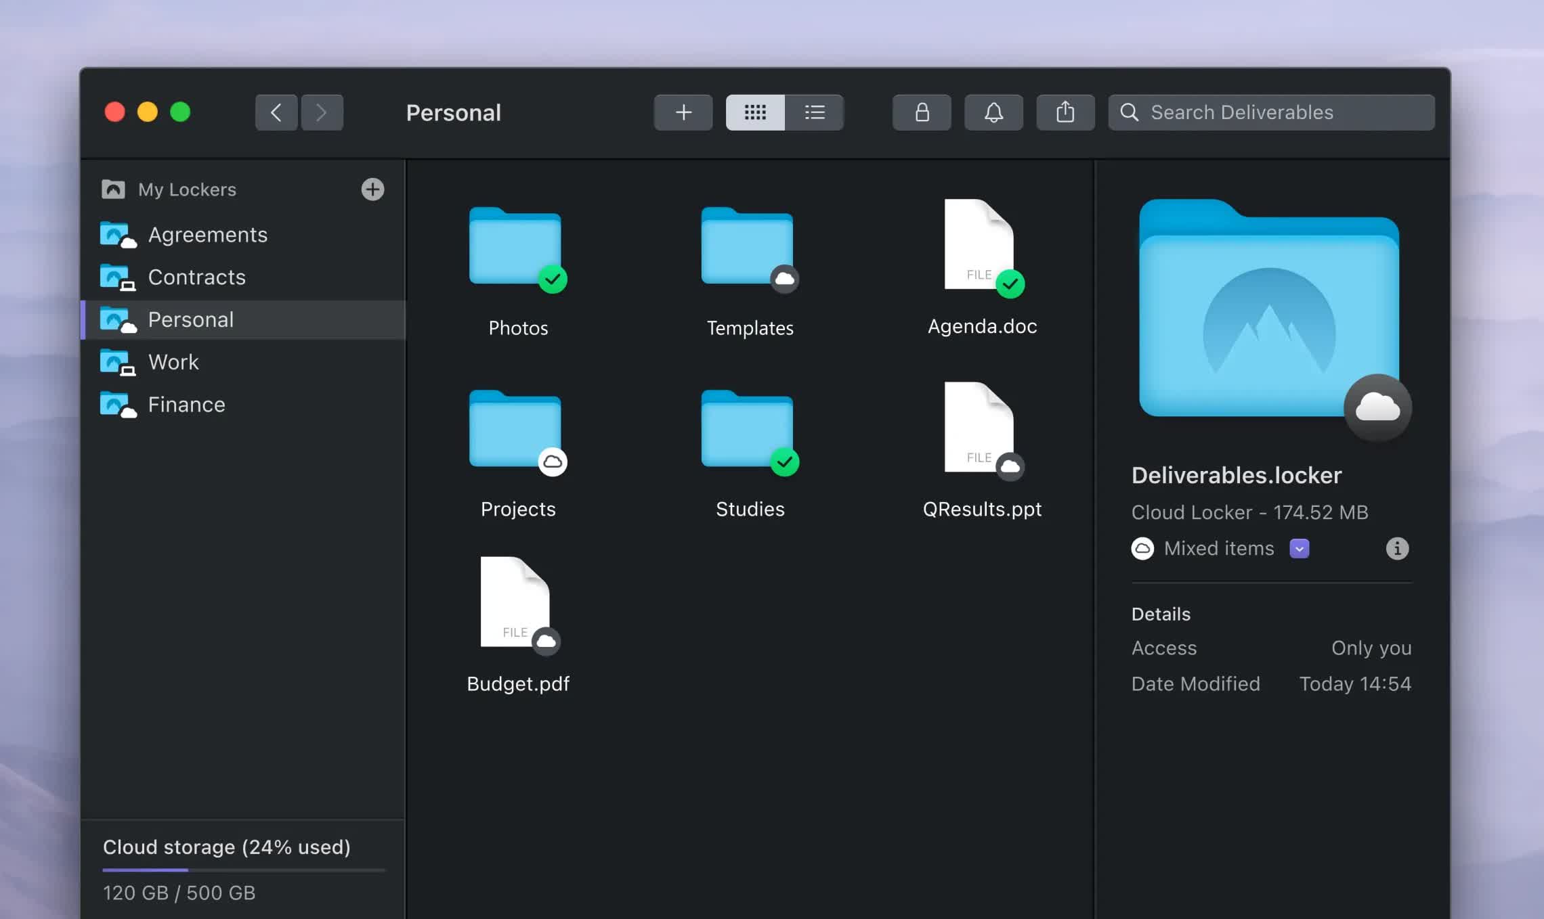Open the info icon beside Mixed items

pos(1397,548)
